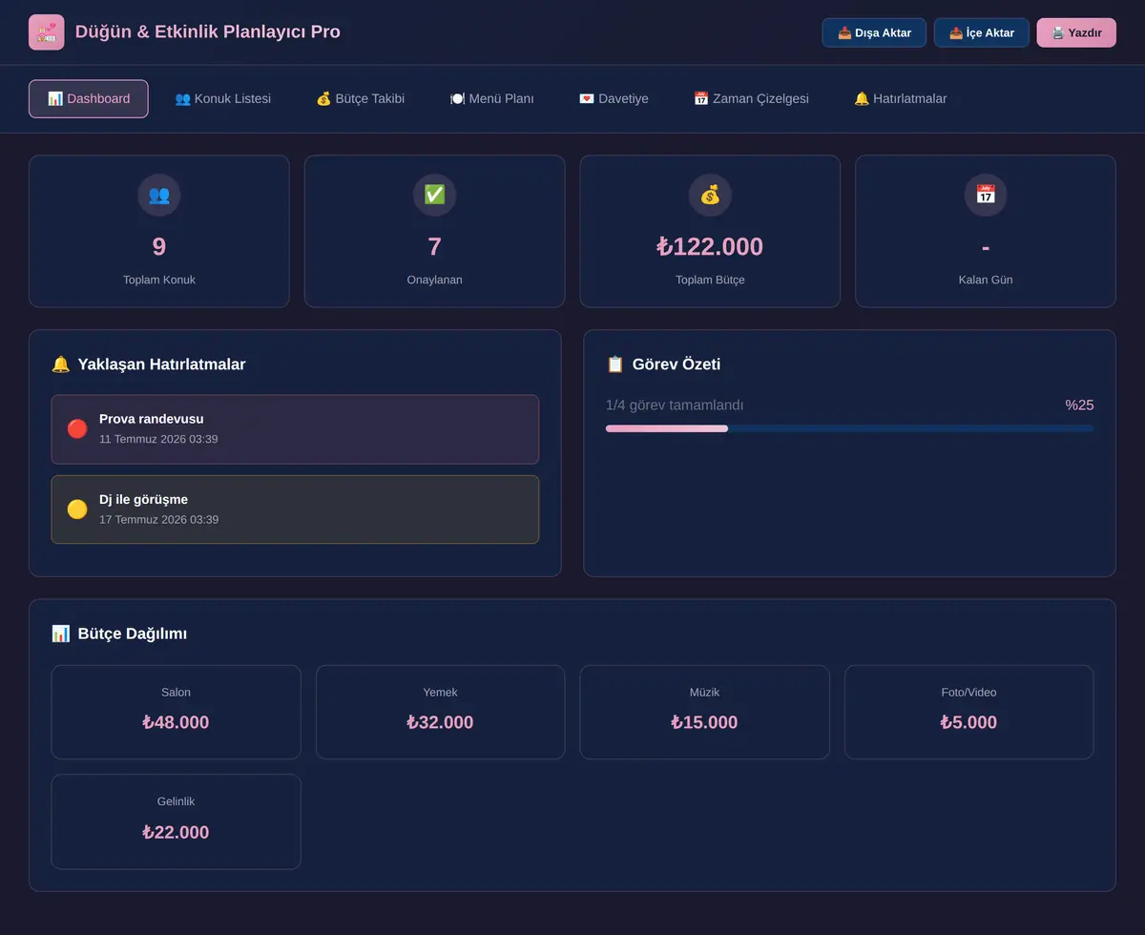Click the money bag icon above Toplam Bütçe
This screenshot has height=935, width=1145.
710,195
